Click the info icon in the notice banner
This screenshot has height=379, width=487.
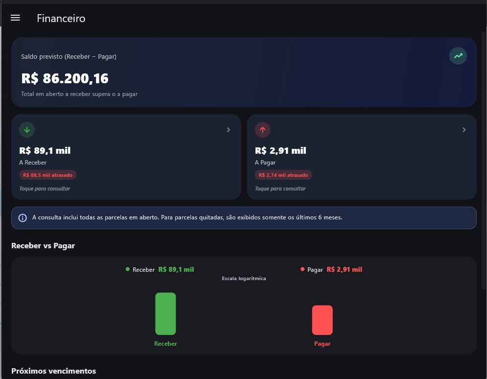(23, 218)
